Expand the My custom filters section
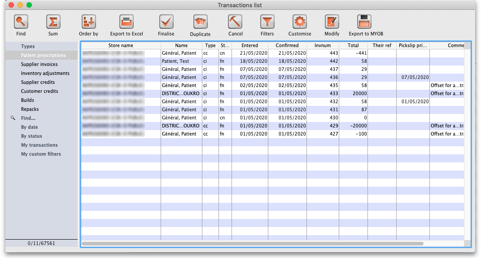 (41, 154)
